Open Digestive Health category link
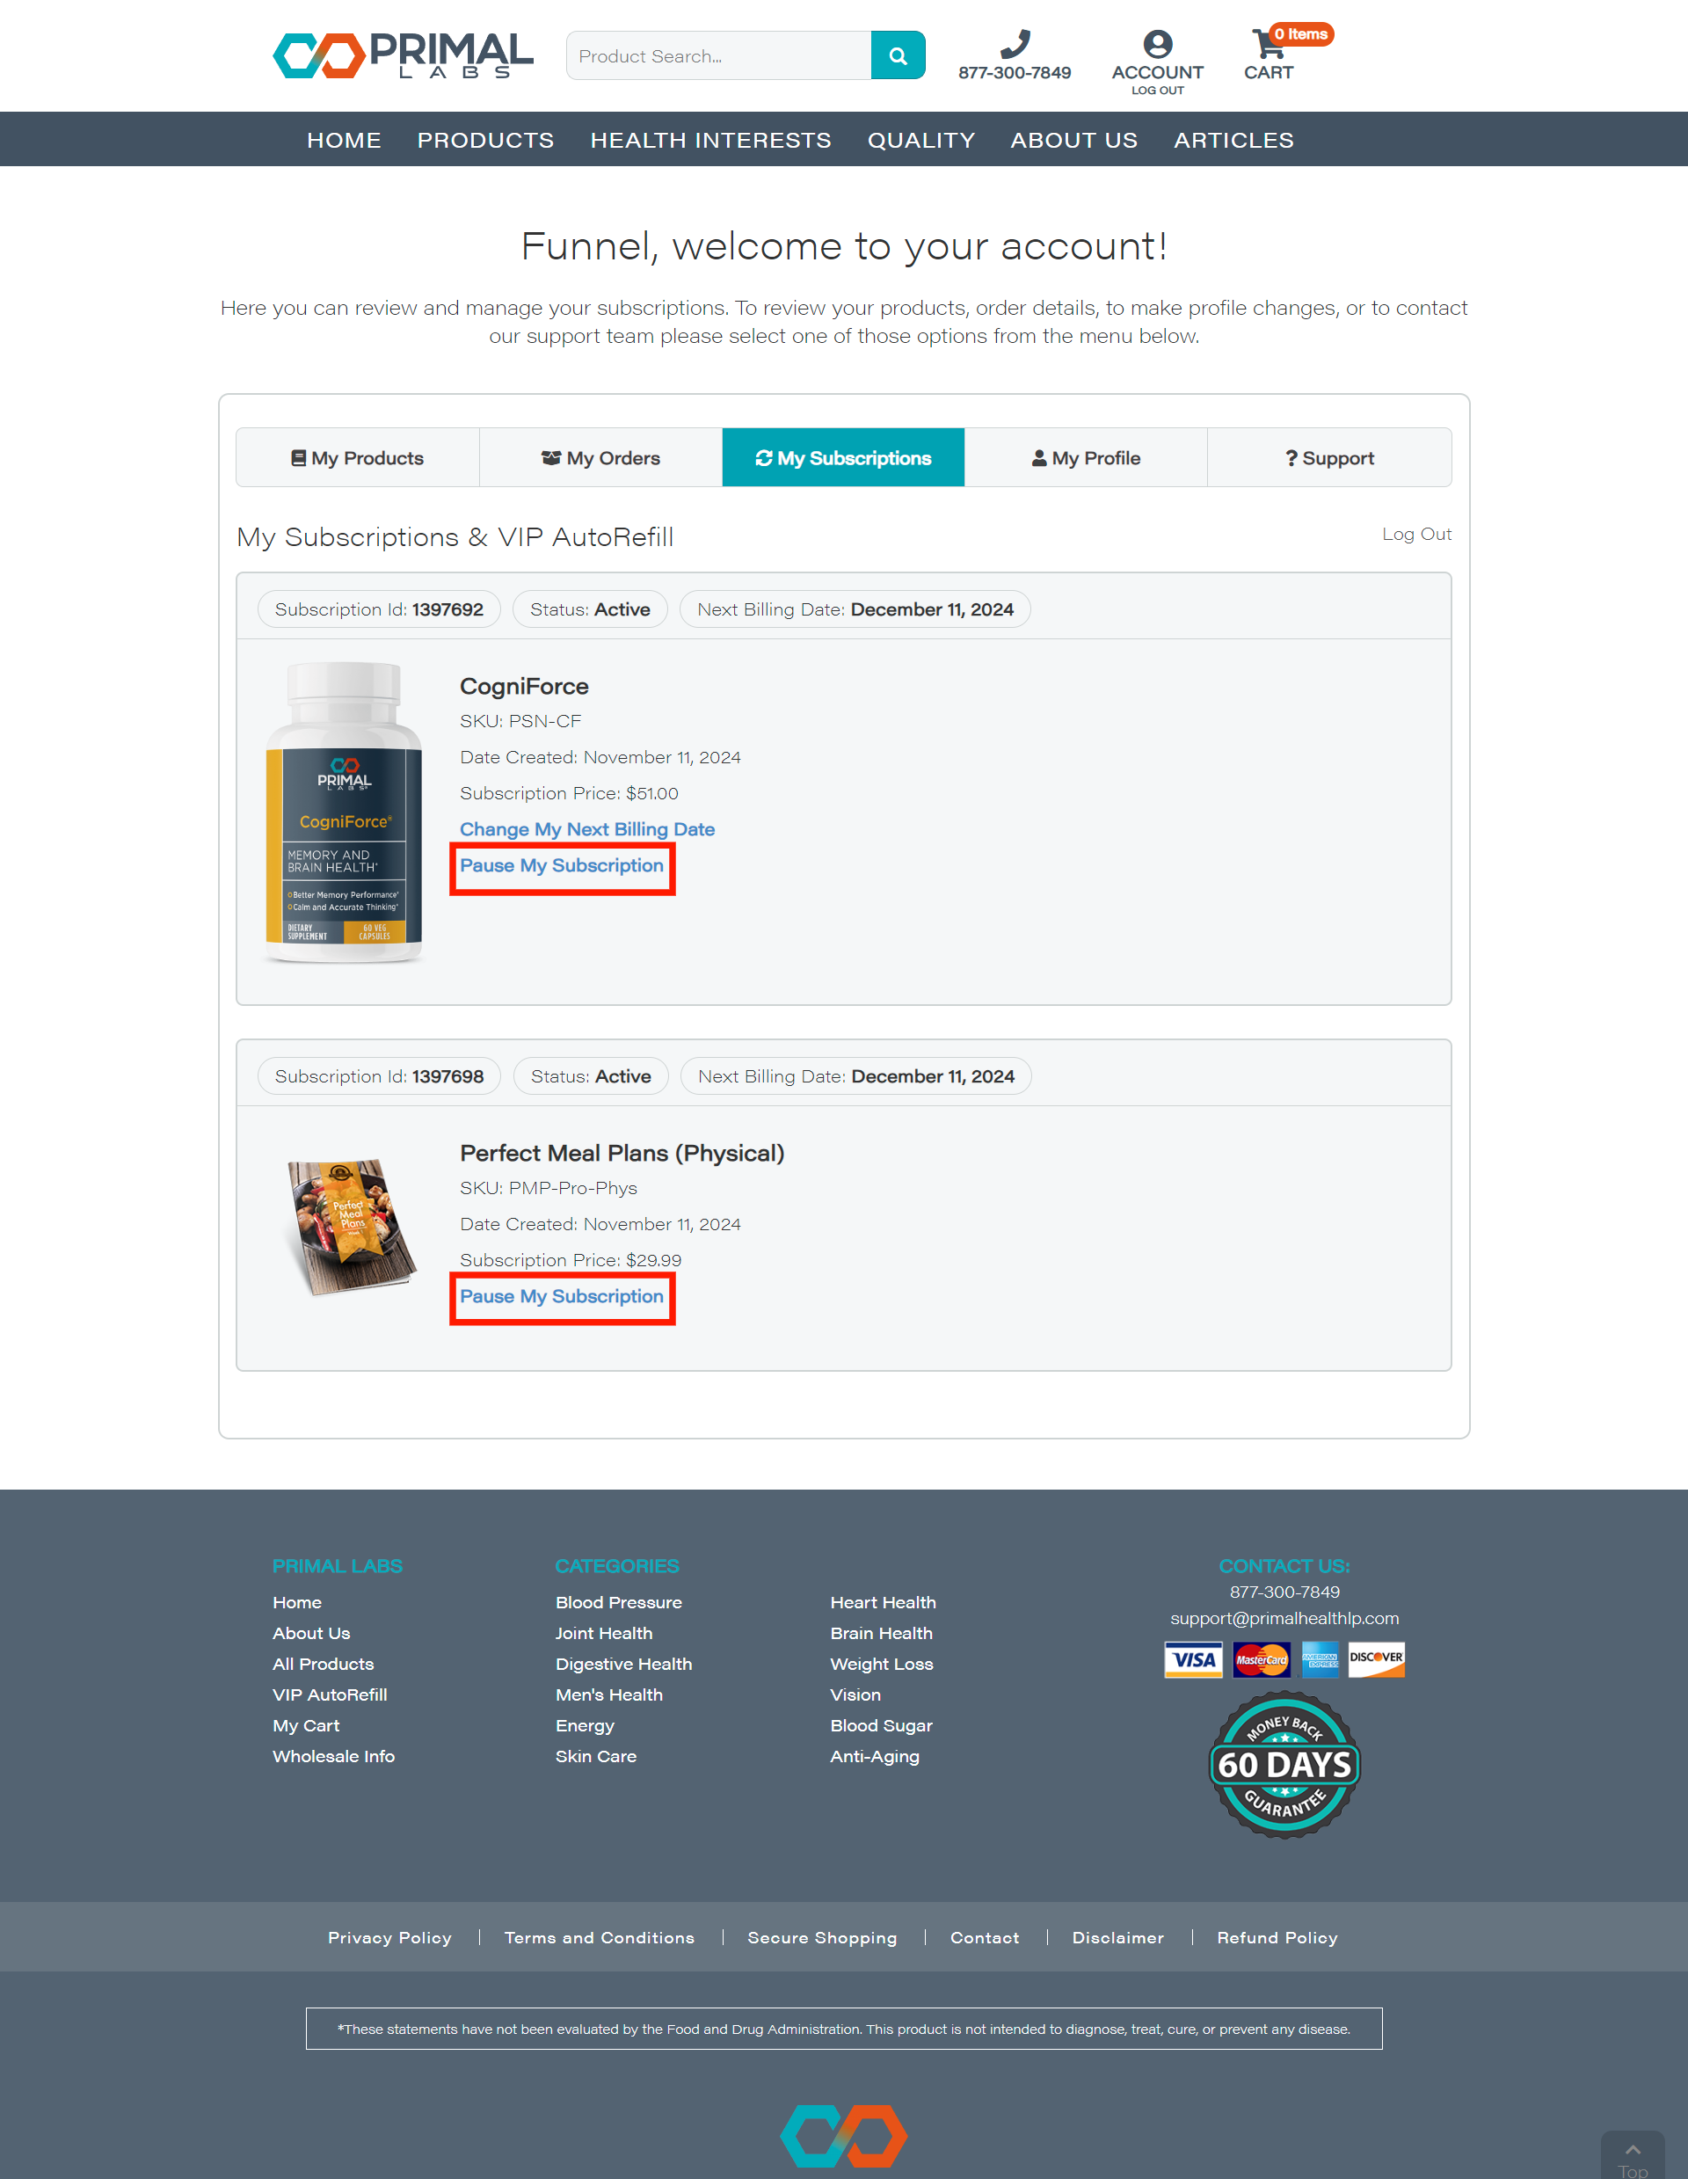This screenshot has height=2179, width=1688. click(623, 1665)
